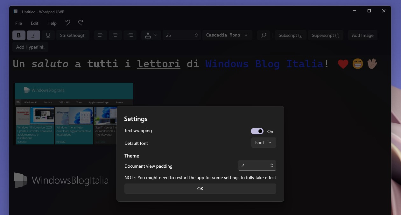Confirm settings with OK button
This screenshot has height=215, width=401.
[x=200, y=189]
